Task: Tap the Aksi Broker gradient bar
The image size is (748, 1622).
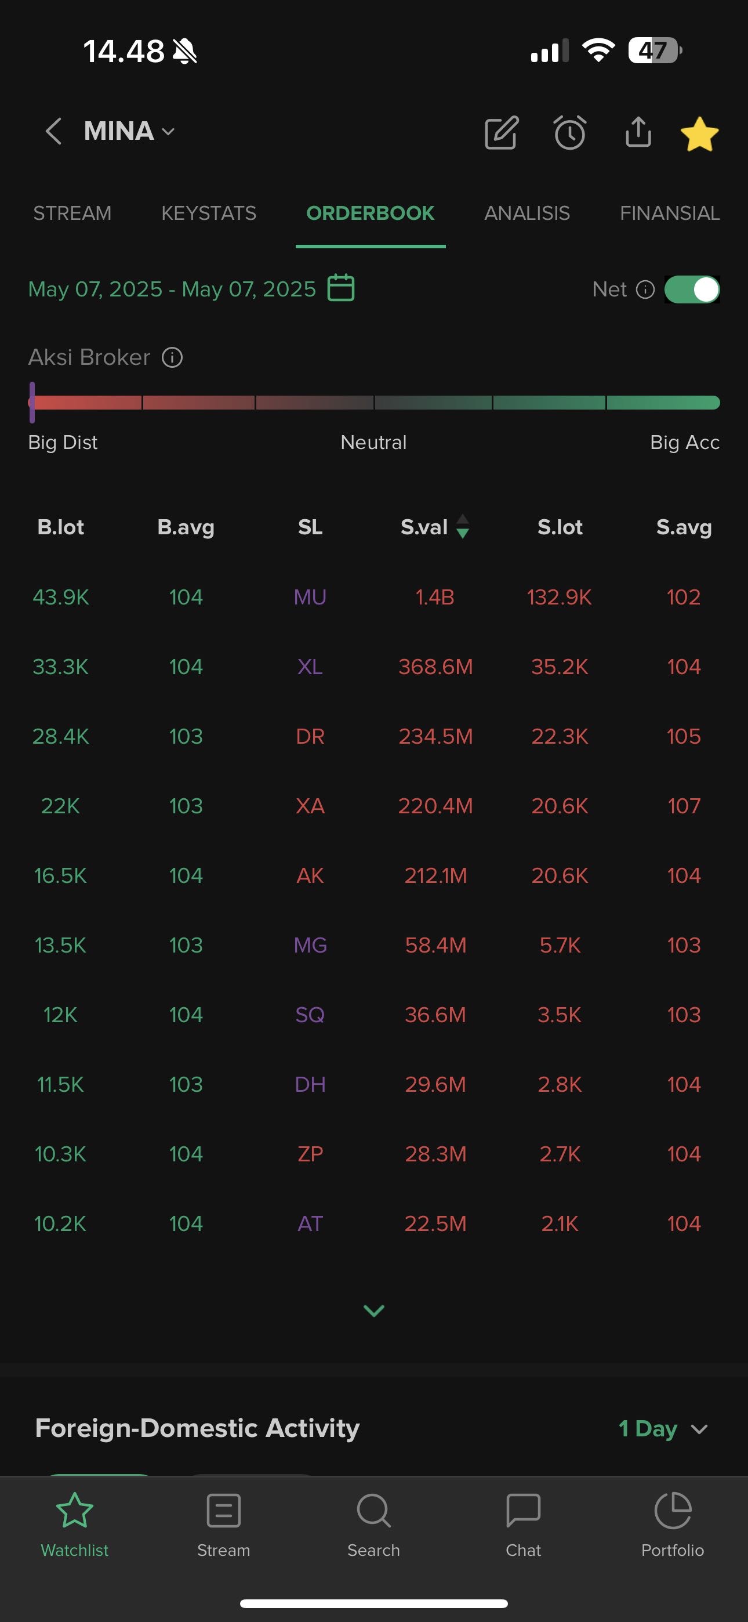Action: (374, 403)
